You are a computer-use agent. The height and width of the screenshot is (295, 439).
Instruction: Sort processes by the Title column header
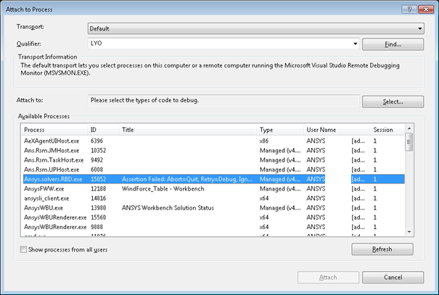[188, 130]
